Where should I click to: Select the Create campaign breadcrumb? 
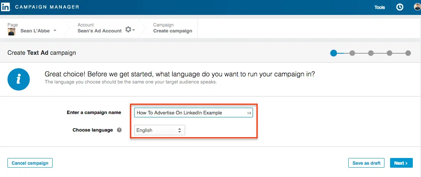pyautogui.click(x=172, y=31)
